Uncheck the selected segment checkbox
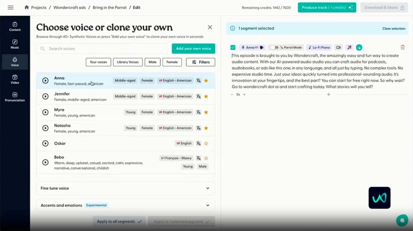The image size is (413, 231). [x=233, y=48]
